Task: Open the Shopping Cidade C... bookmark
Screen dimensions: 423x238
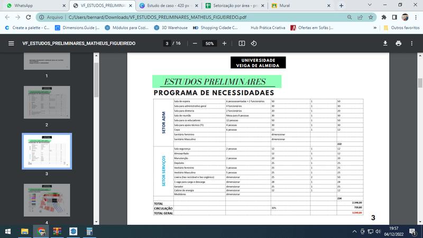Action: pos(215,28)
